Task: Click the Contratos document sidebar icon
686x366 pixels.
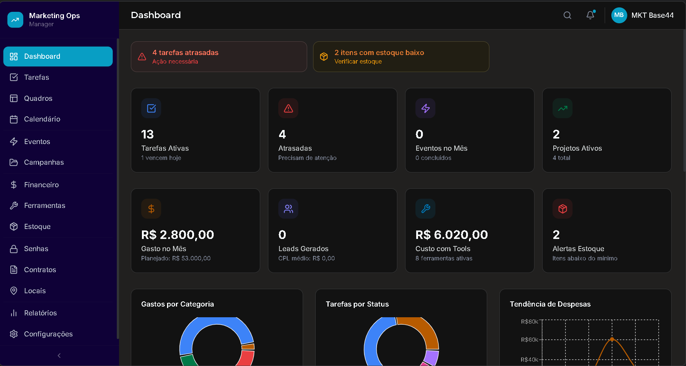Action: (14, 270)
